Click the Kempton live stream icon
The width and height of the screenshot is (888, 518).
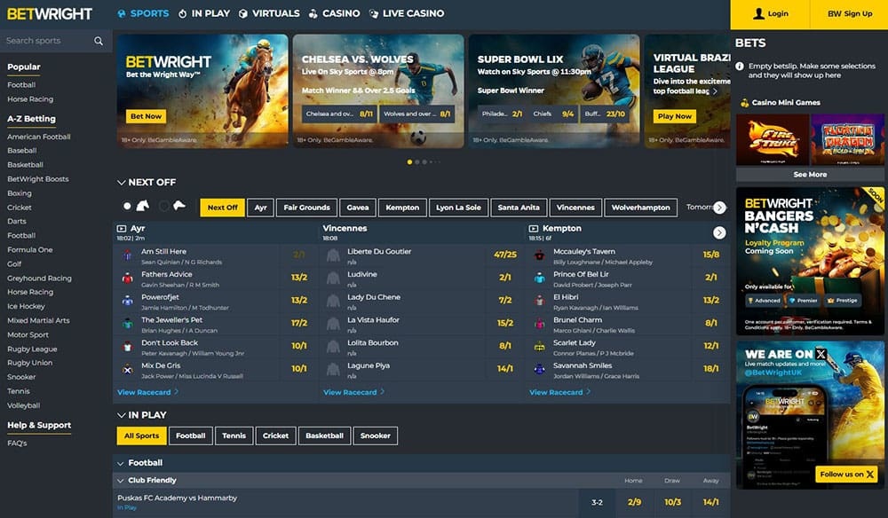point(534,229)
